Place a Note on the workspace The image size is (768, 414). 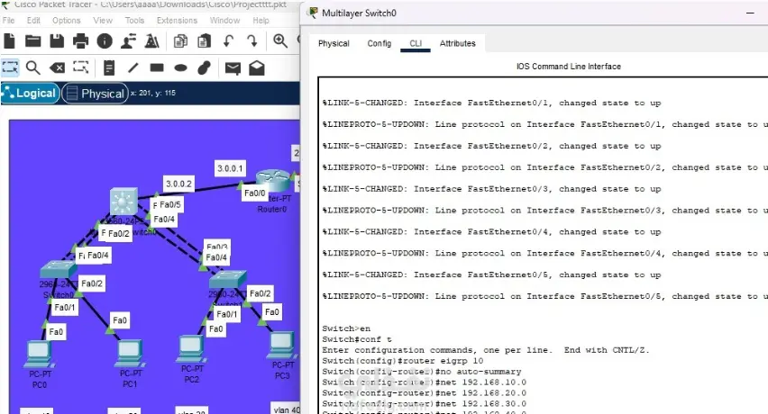coord(109,67)
